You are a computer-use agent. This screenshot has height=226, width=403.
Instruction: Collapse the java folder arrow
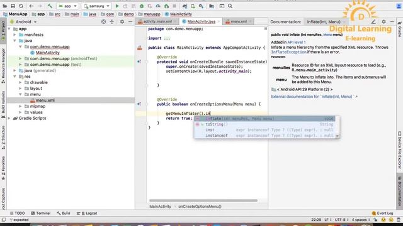coord(15,41)
